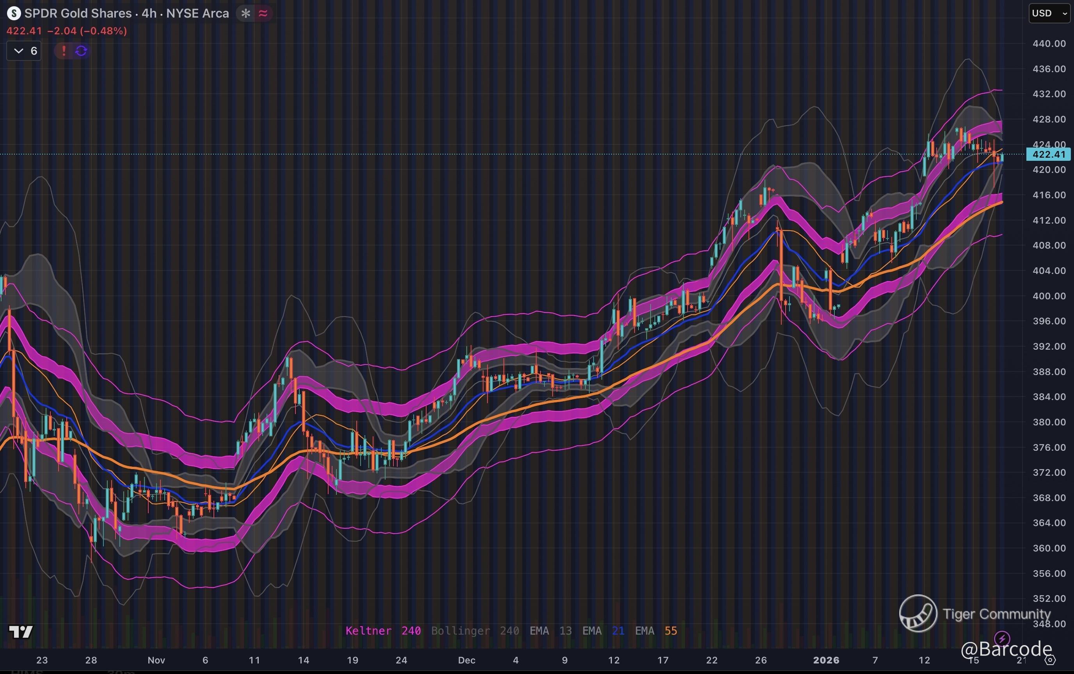Click the purple refresh arrows icon
This screenshot has height=674, width=1074.
click(81, 51)
